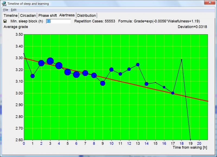View the Distribution tab
Viewport: 217px width, 157px height.
coord(87,15)
